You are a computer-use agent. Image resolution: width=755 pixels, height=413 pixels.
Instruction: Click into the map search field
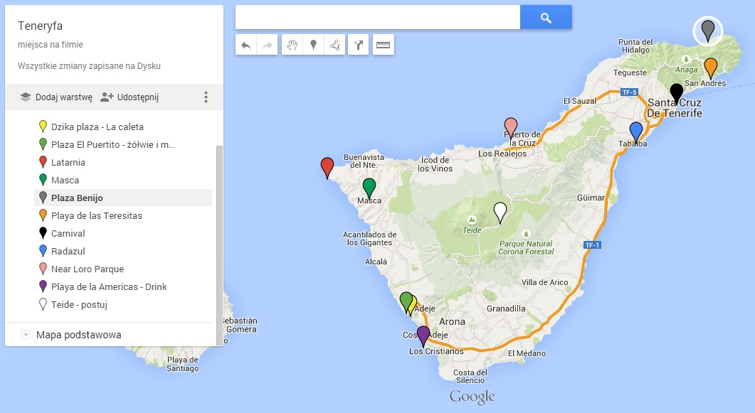click(377, 17)
